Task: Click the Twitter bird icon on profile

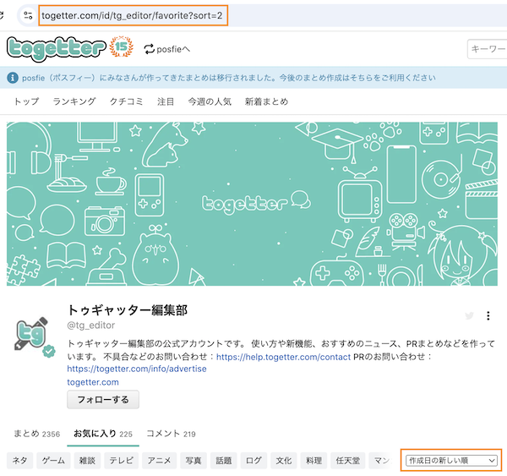Action: [469, 316]
